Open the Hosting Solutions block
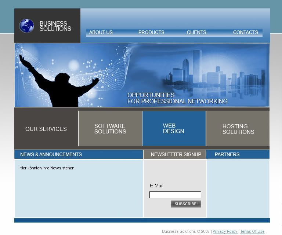Screen dimensions: 282x235 click(238, 129)
